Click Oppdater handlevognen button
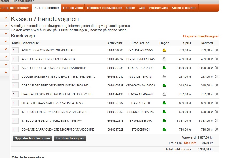228x158 pixels. (32, 138)
